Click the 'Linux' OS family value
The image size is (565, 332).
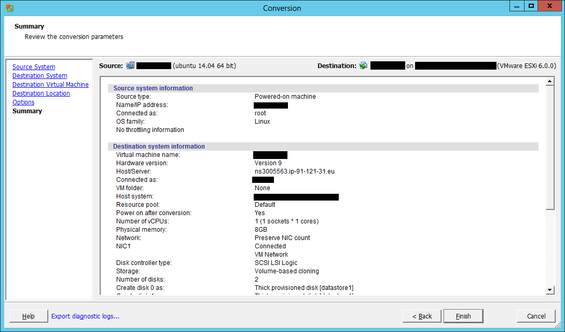pyautogui.click(x=263, y=121)
